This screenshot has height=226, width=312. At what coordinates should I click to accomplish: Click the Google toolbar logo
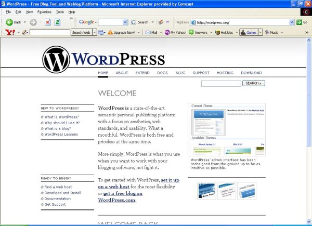(x=86, y=22)
